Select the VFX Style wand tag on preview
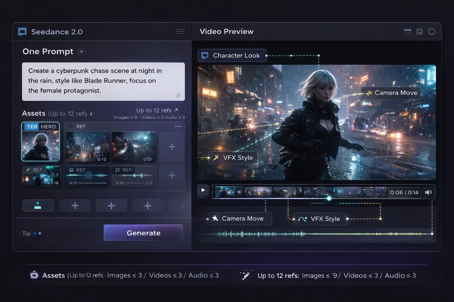The width and height of the screenshot is (454, 302). coord(233,158)
